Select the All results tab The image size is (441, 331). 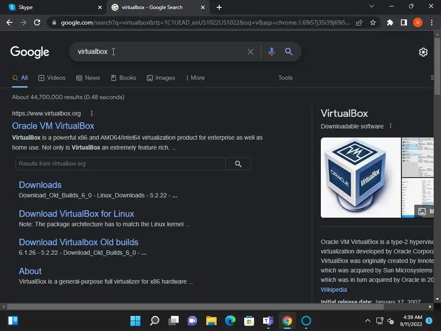20,78
